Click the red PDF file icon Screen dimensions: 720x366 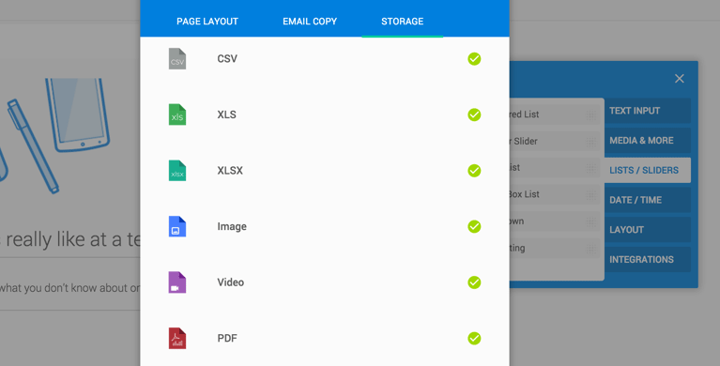tap(177, 339)
